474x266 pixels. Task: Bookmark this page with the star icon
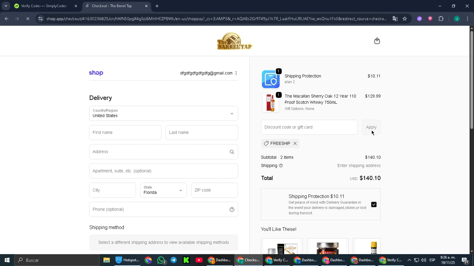click(405, 19)
